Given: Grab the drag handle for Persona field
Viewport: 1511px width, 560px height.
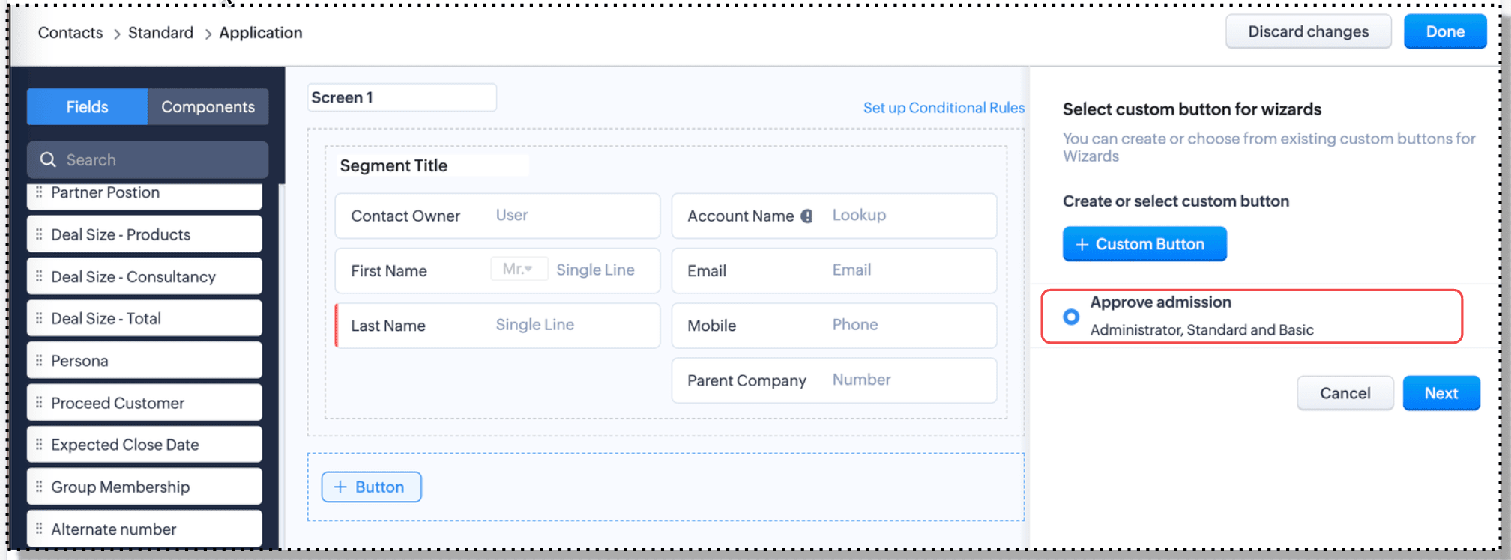Looking at the screenshot, I should coord(39,361).
